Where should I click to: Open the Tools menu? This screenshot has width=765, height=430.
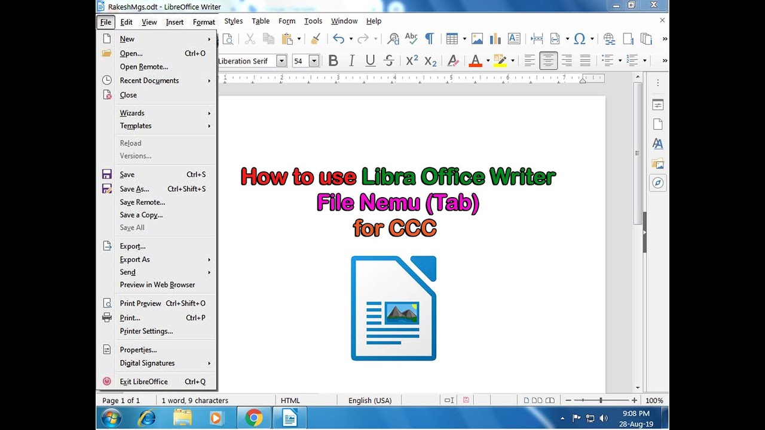(313, 21)
